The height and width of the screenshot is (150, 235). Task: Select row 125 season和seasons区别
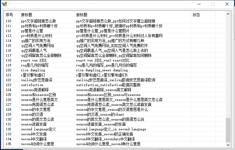(115, 95)
